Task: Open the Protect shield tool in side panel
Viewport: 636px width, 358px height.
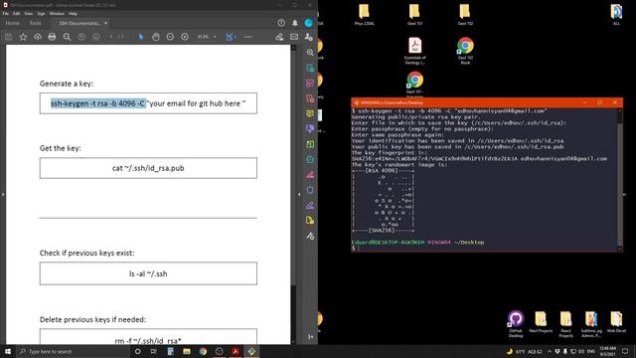Action: (x=310, y=190)
